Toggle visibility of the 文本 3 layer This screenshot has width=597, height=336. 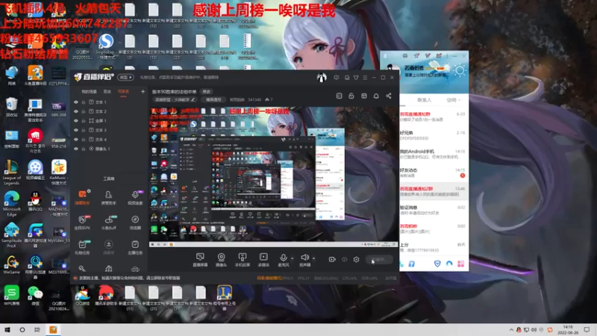76,130
